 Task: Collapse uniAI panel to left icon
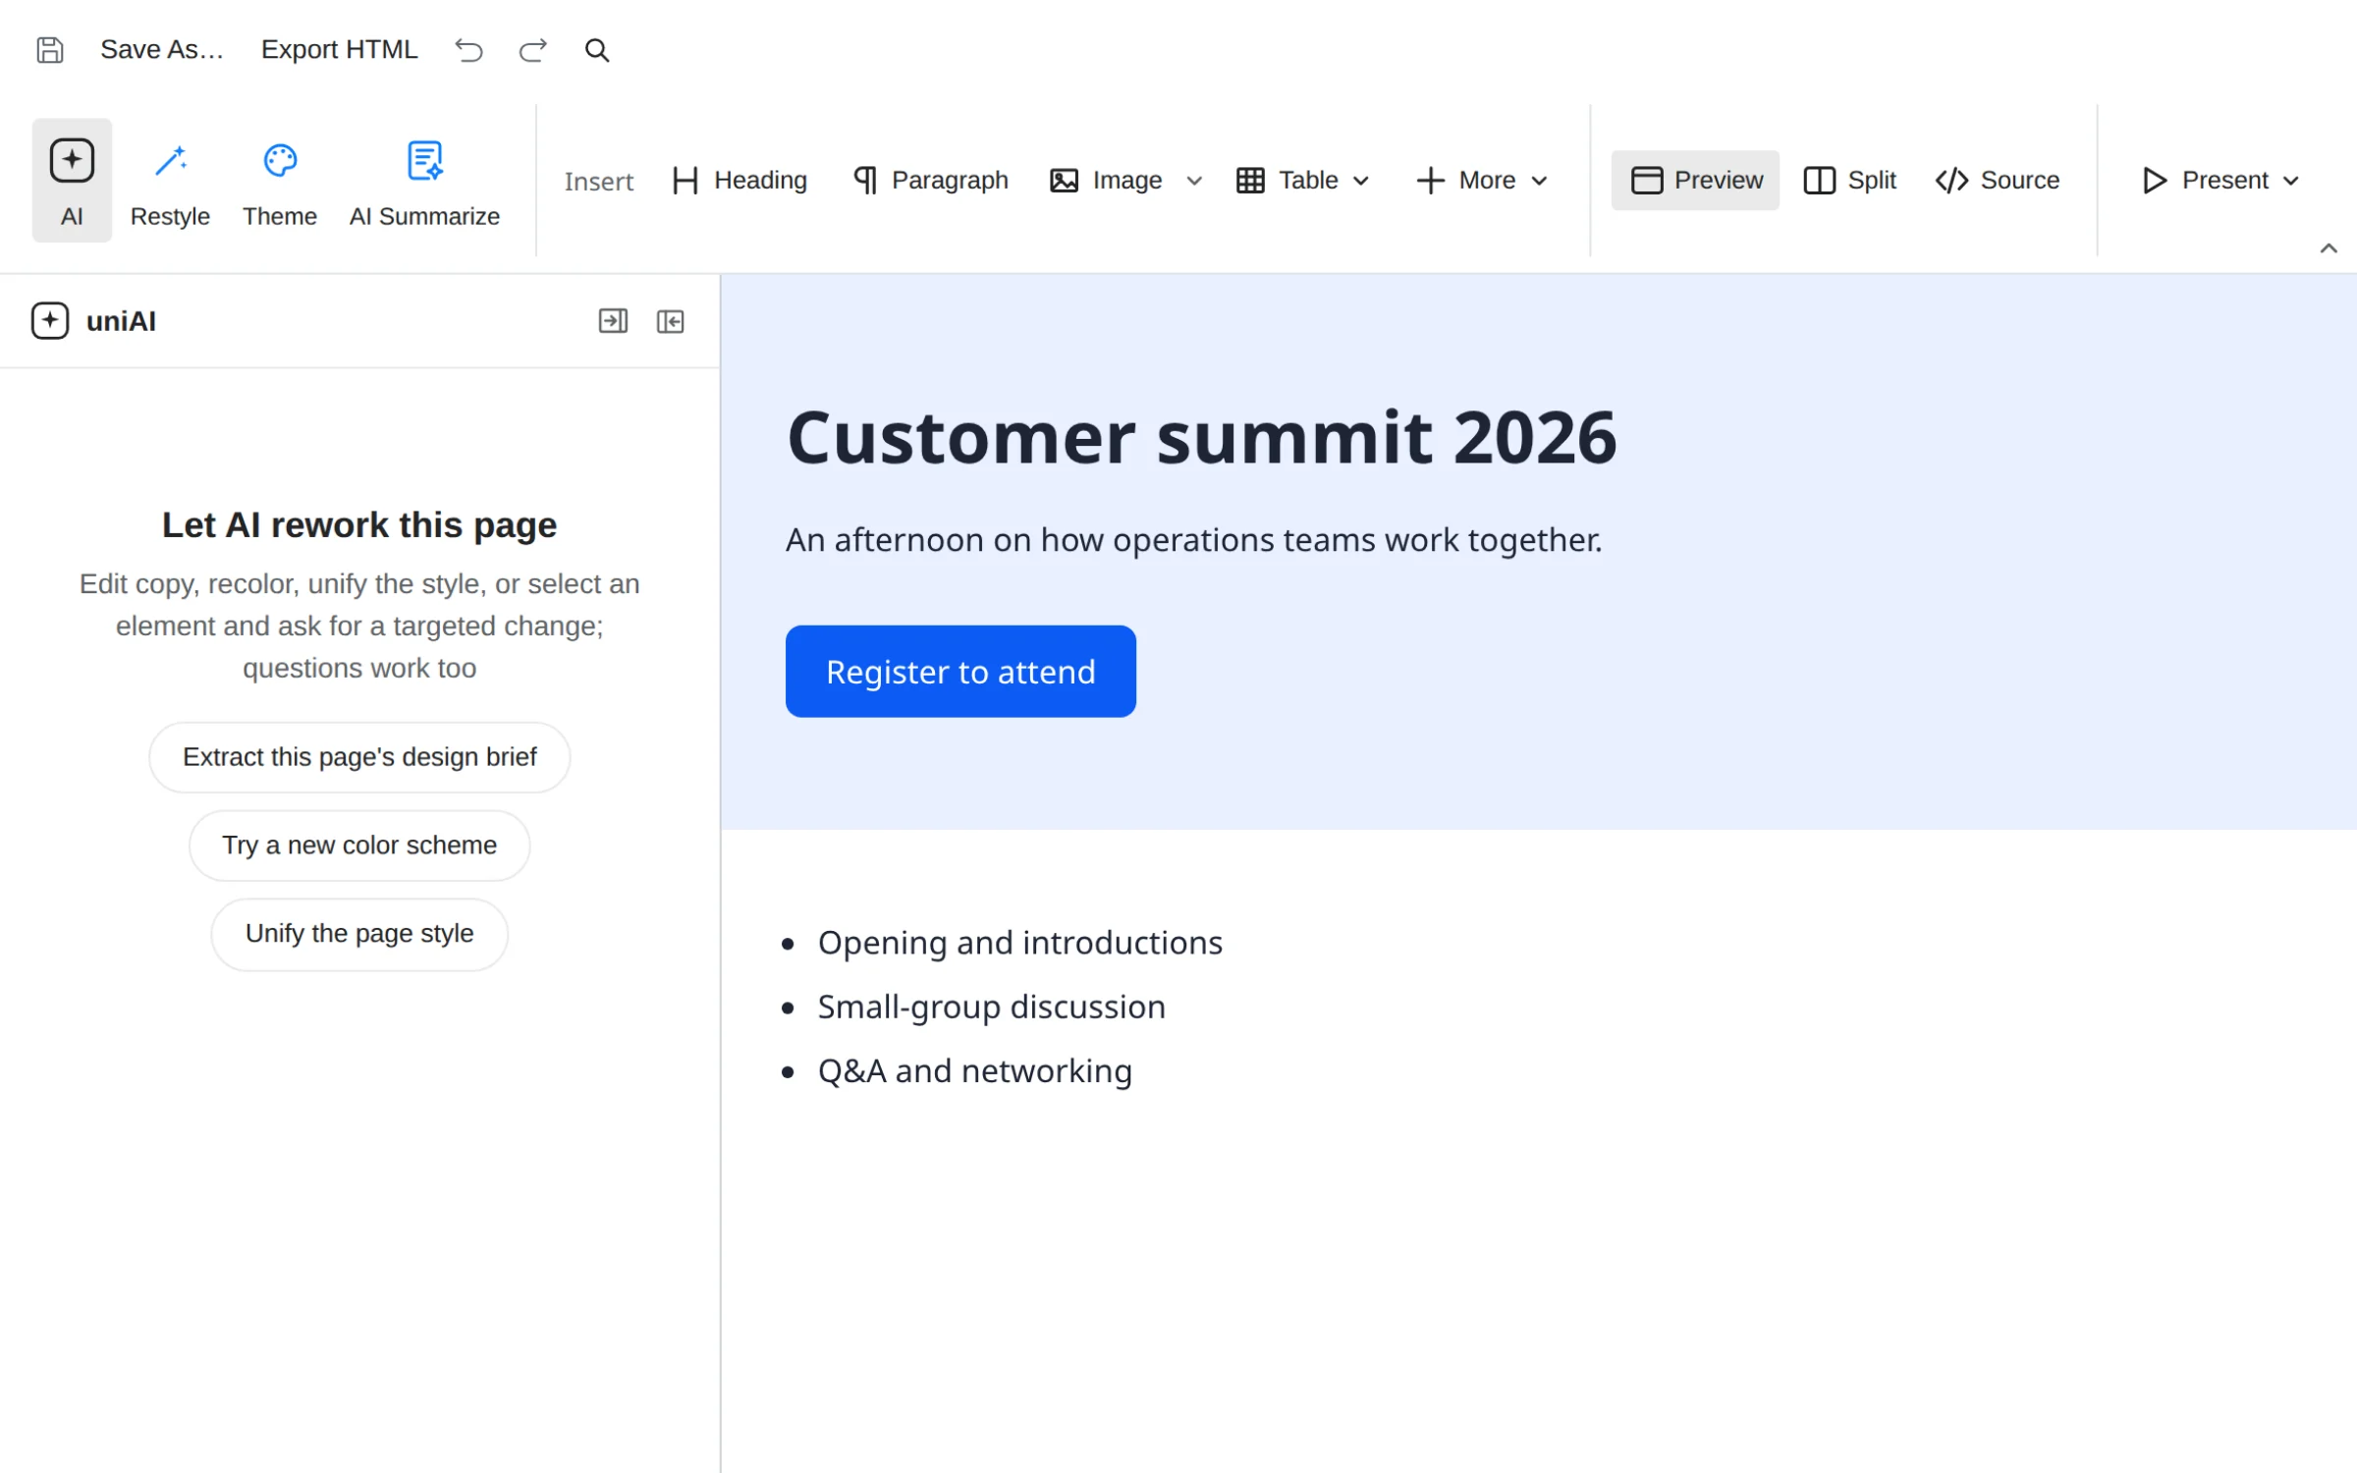point(671,321)
